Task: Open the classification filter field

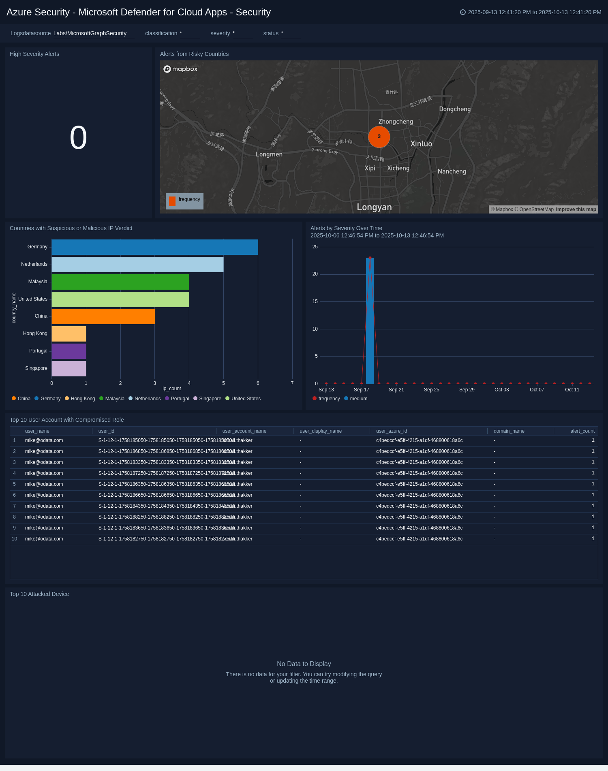Action: tap(190, 34)
